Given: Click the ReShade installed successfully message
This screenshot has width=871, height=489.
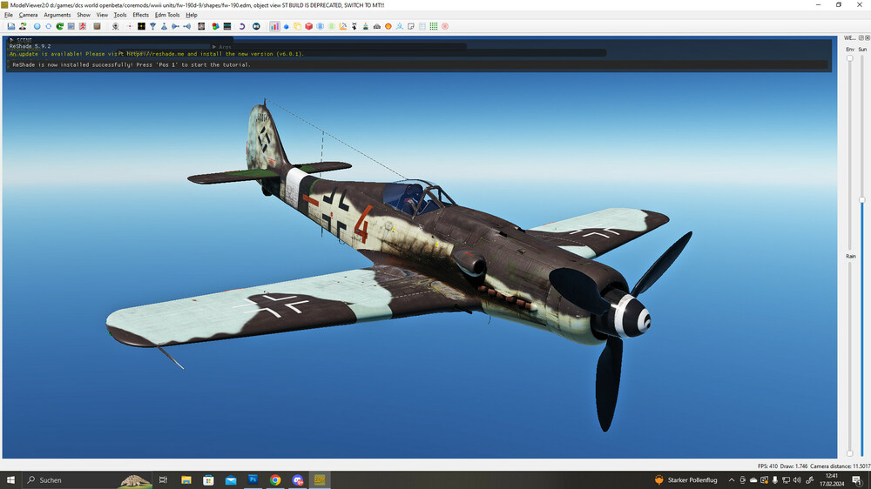Looking at the screenshot, I should 132,65.
